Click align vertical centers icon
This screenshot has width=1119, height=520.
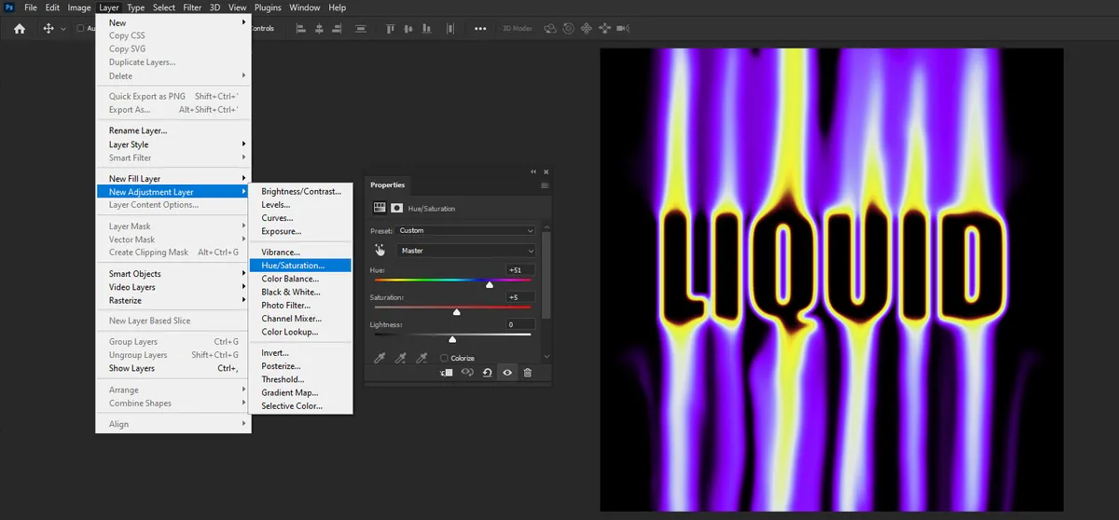tap(409, 29)
